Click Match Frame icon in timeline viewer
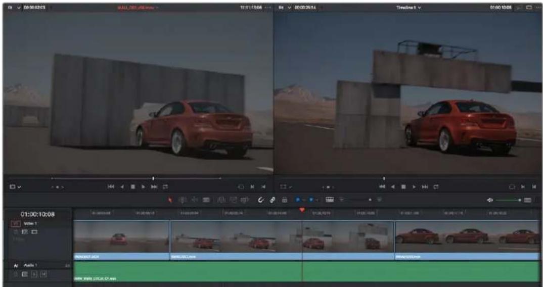Screen dimensions: 543x287 coord(512,186)
